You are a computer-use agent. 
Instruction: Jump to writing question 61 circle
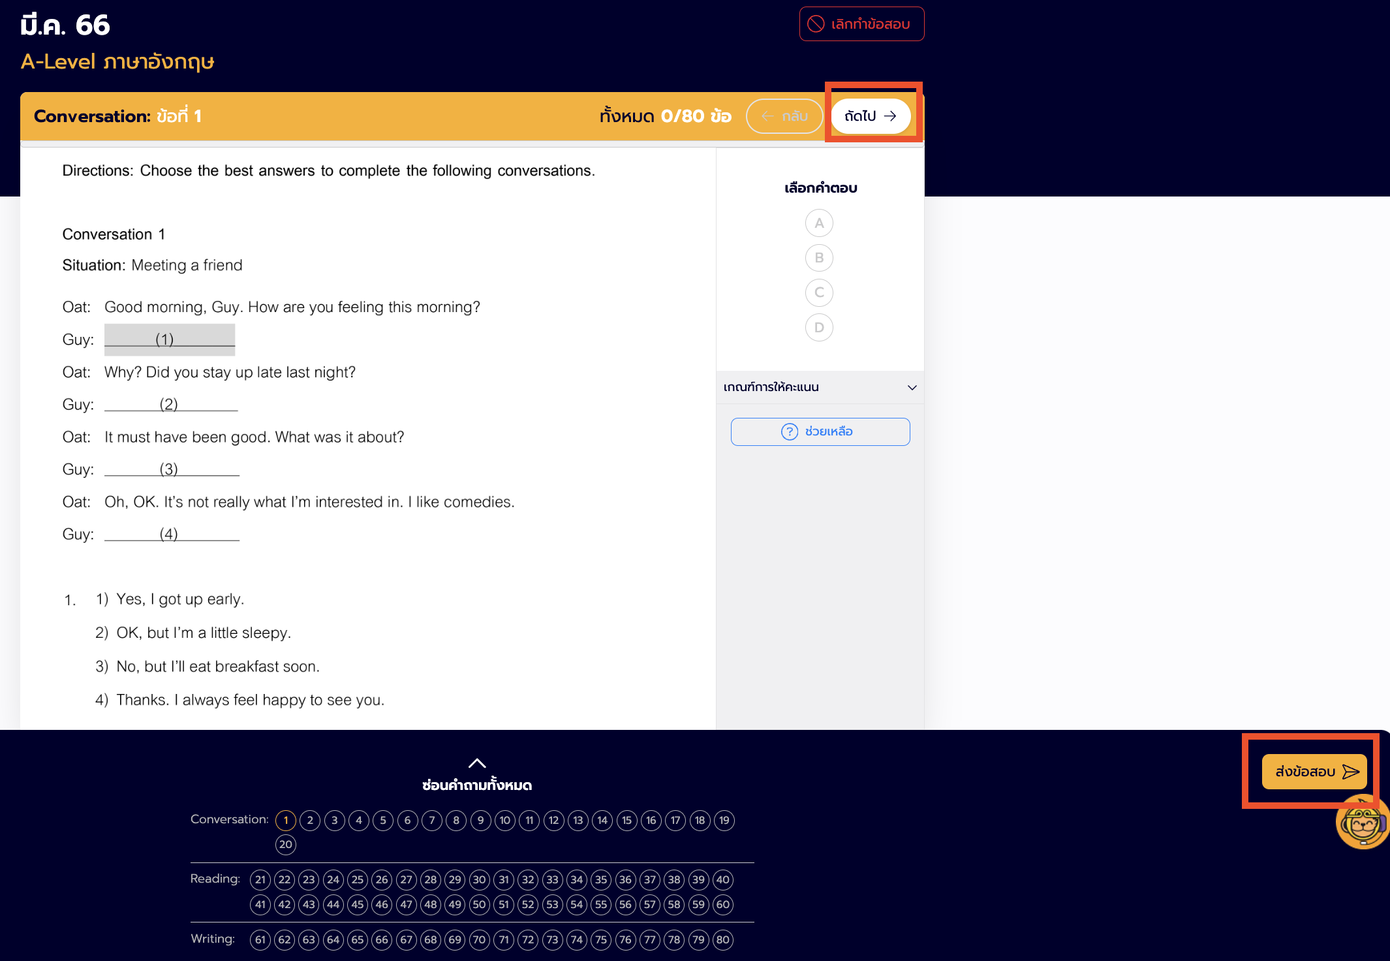point(260,939)
